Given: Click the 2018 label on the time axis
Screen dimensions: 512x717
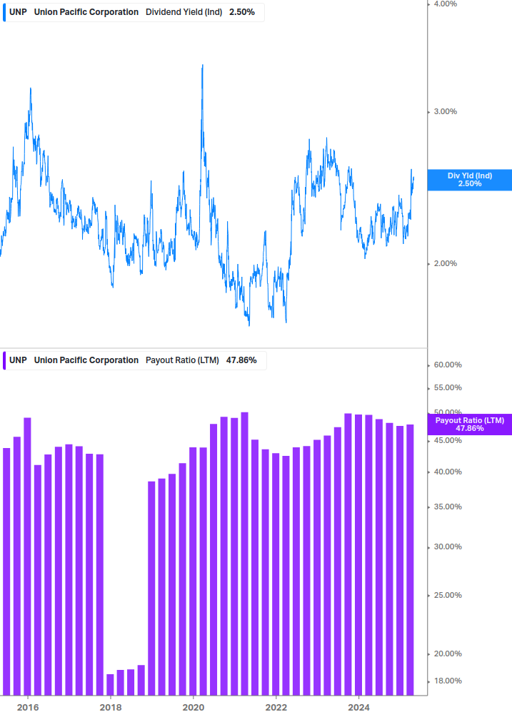Looking at the screenshot, I should pos(111,708).
